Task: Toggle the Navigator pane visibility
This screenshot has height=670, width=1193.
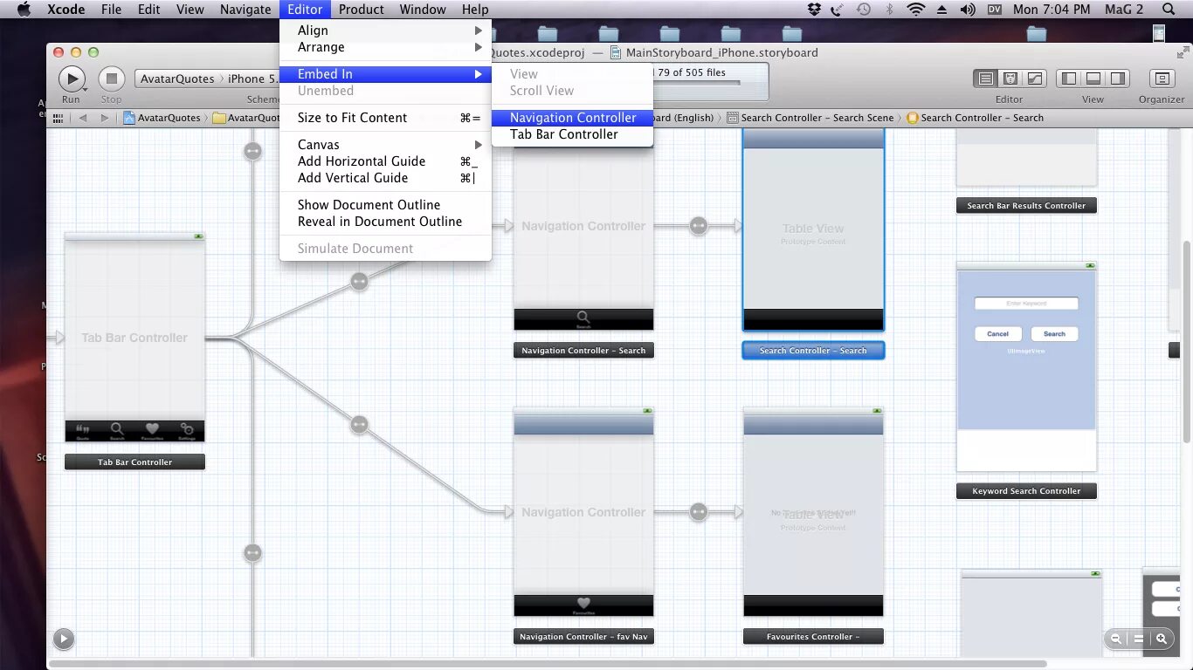Action: (x=1068, y=79)
